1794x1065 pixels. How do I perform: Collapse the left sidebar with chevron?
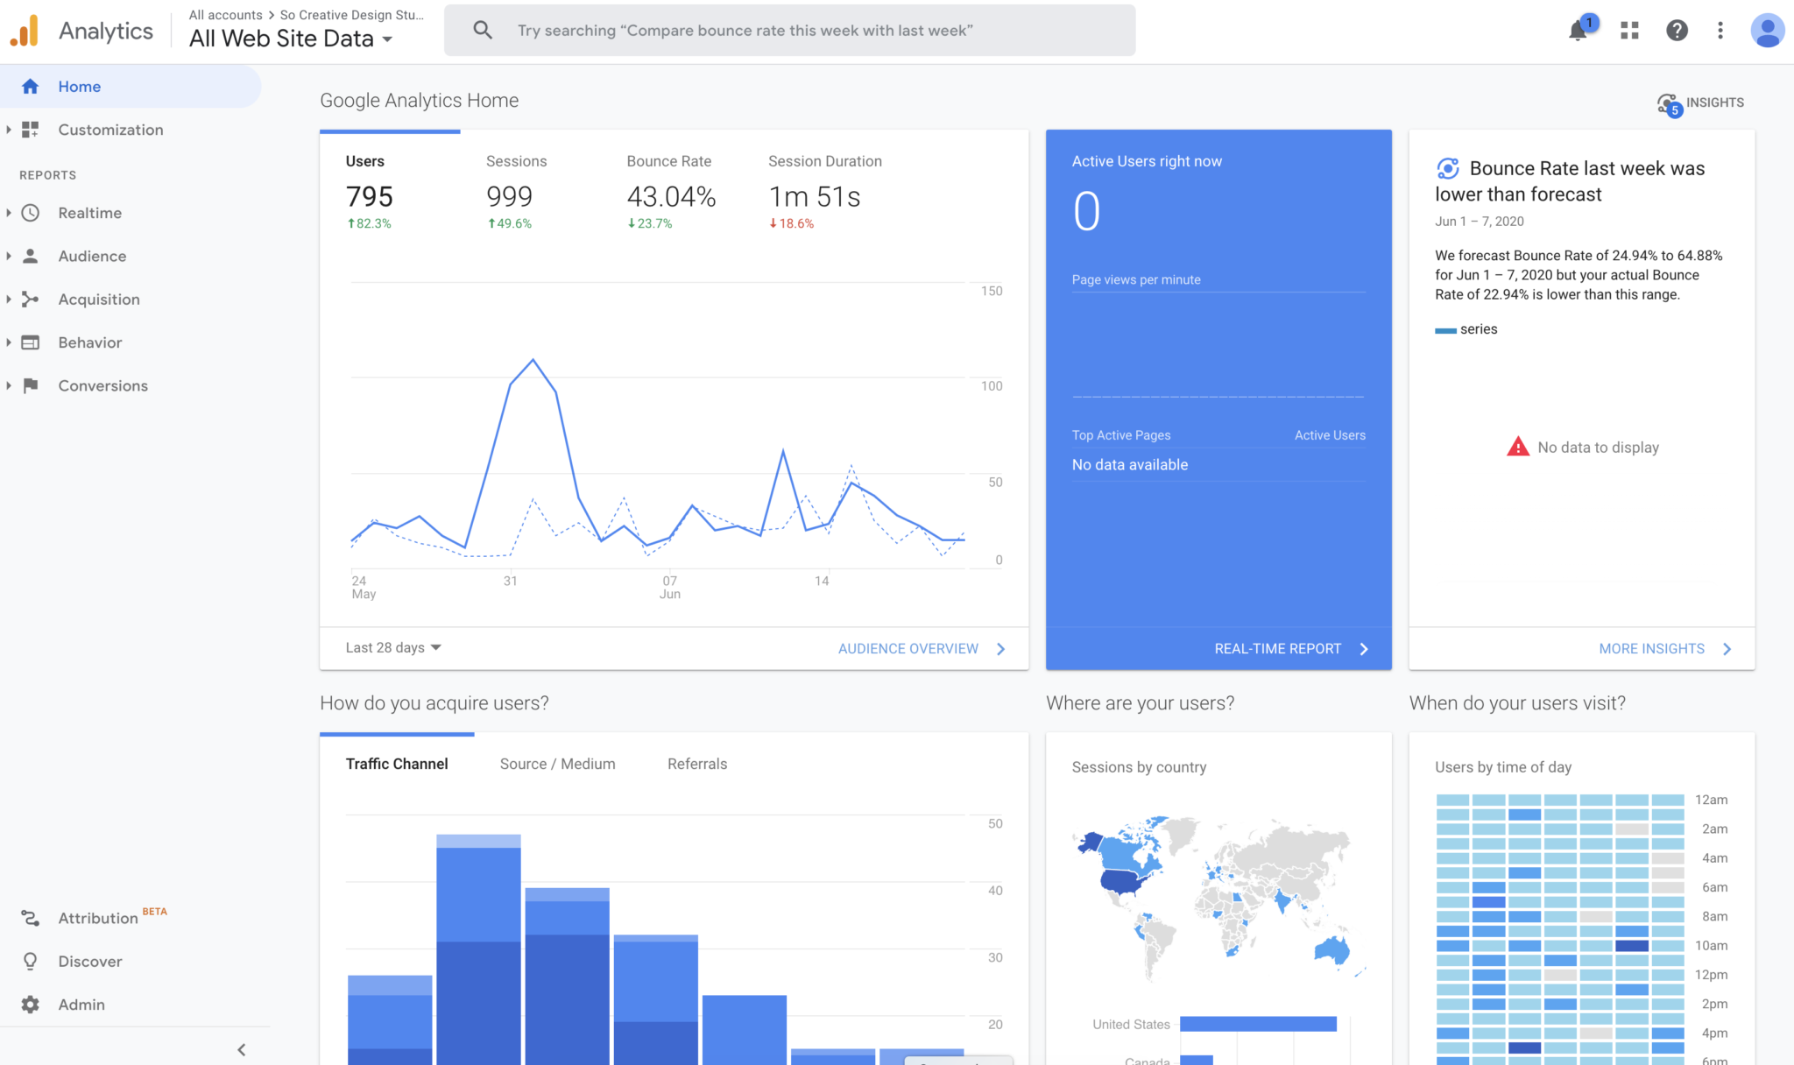[242, 1049]
